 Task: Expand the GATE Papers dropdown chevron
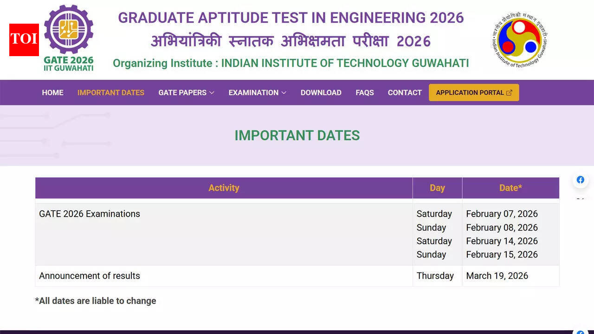click(212, 93)
